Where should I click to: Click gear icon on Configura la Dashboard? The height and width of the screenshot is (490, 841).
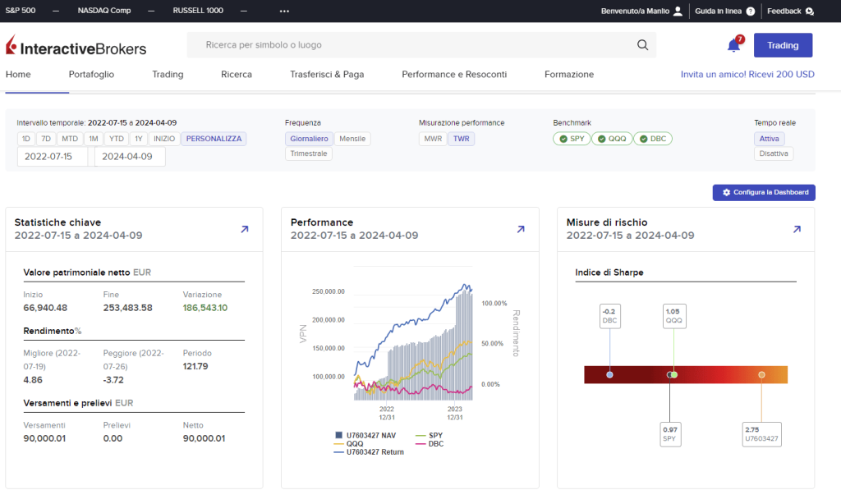tap(726, 192)
